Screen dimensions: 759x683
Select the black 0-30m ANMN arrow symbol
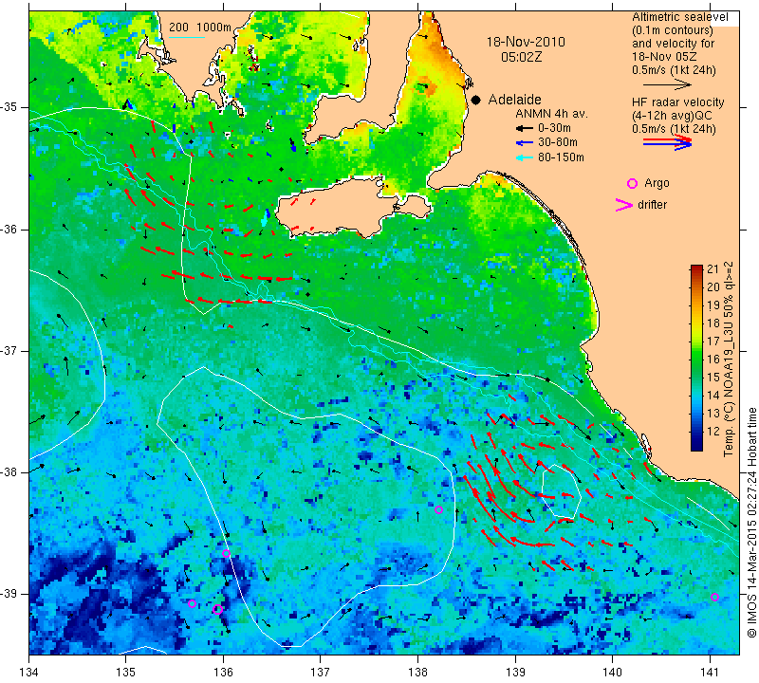[524, 128]
